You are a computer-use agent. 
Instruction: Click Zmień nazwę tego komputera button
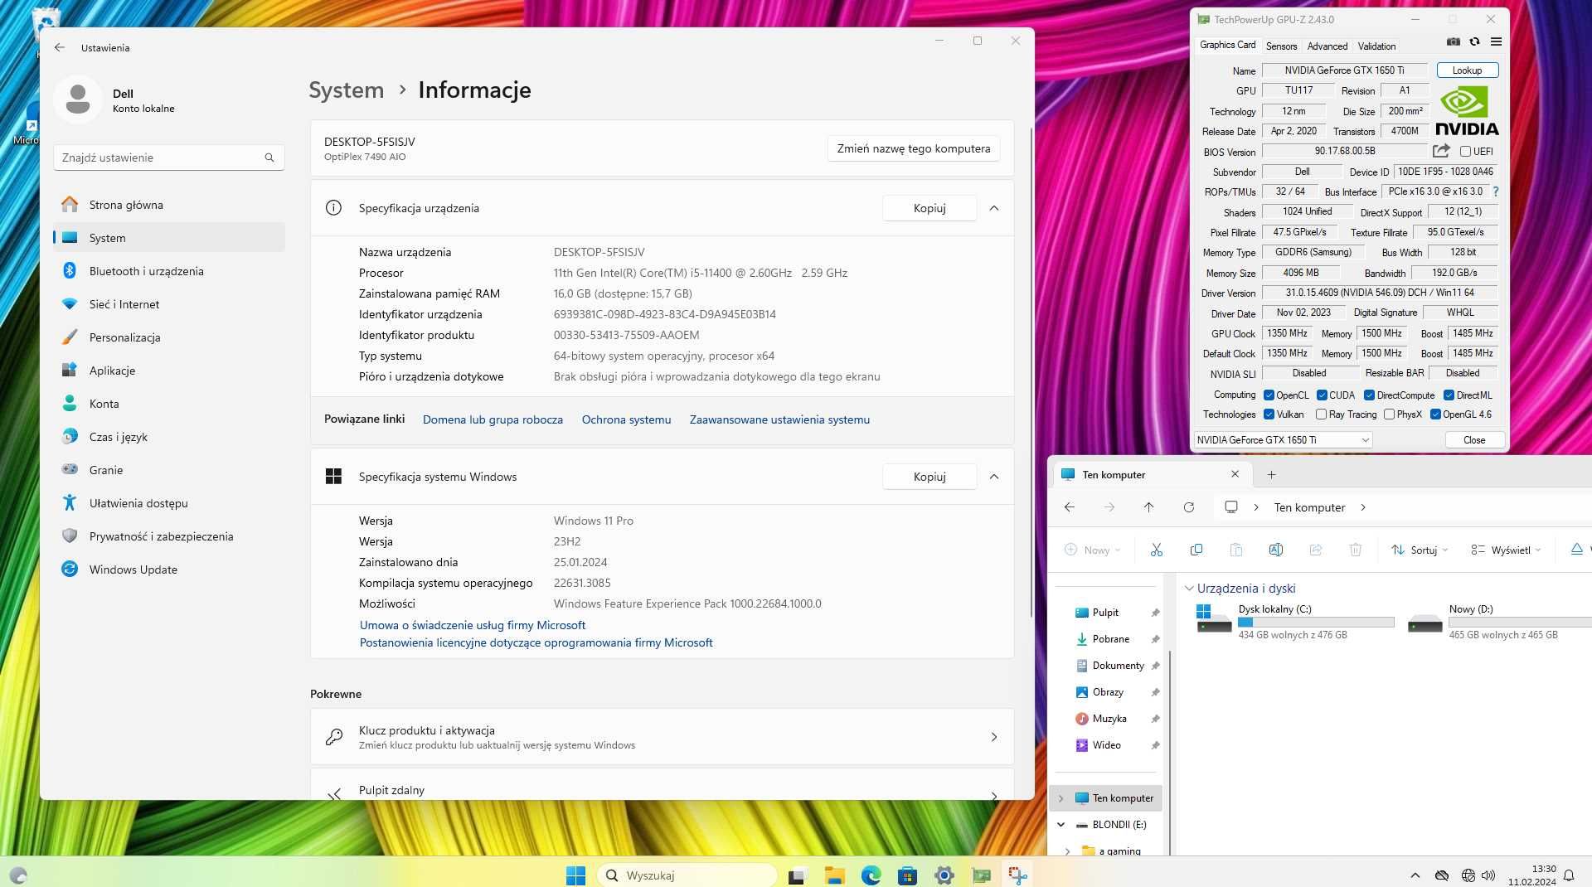913,148
